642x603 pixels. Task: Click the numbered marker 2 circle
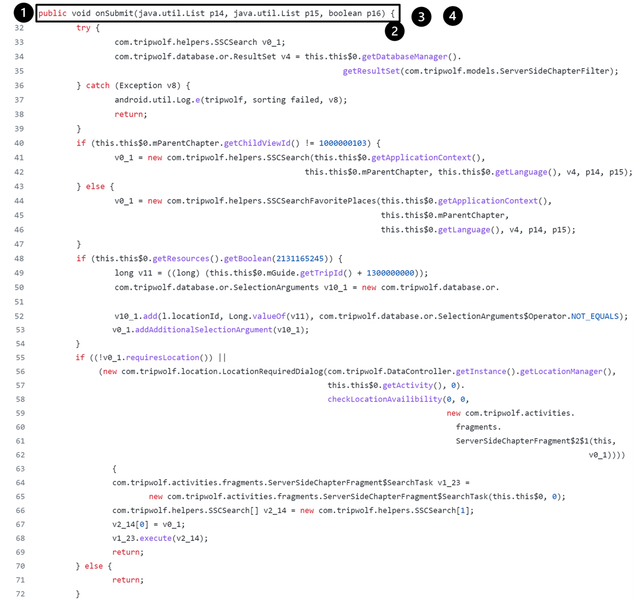click(394, 31)
